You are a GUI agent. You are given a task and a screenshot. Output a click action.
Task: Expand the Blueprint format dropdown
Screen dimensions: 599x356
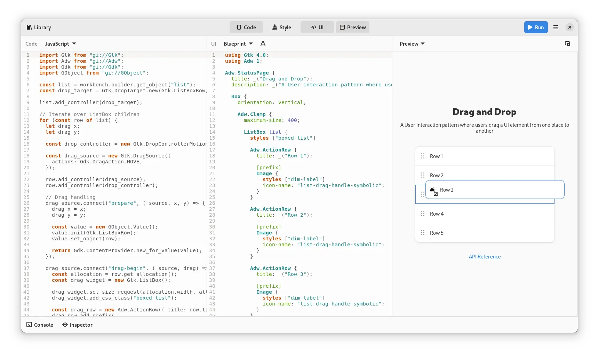238,44
